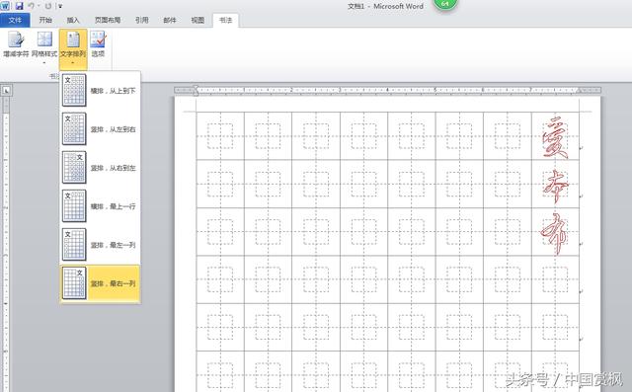
Task: Choose 竖排,从左到右 arrangement option
Action: pyautogui.click(x=100, y=129)
